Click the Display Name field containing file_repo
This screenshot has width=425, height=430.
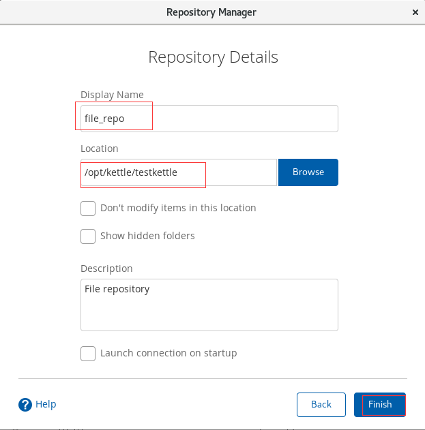[x=209, y=119]
